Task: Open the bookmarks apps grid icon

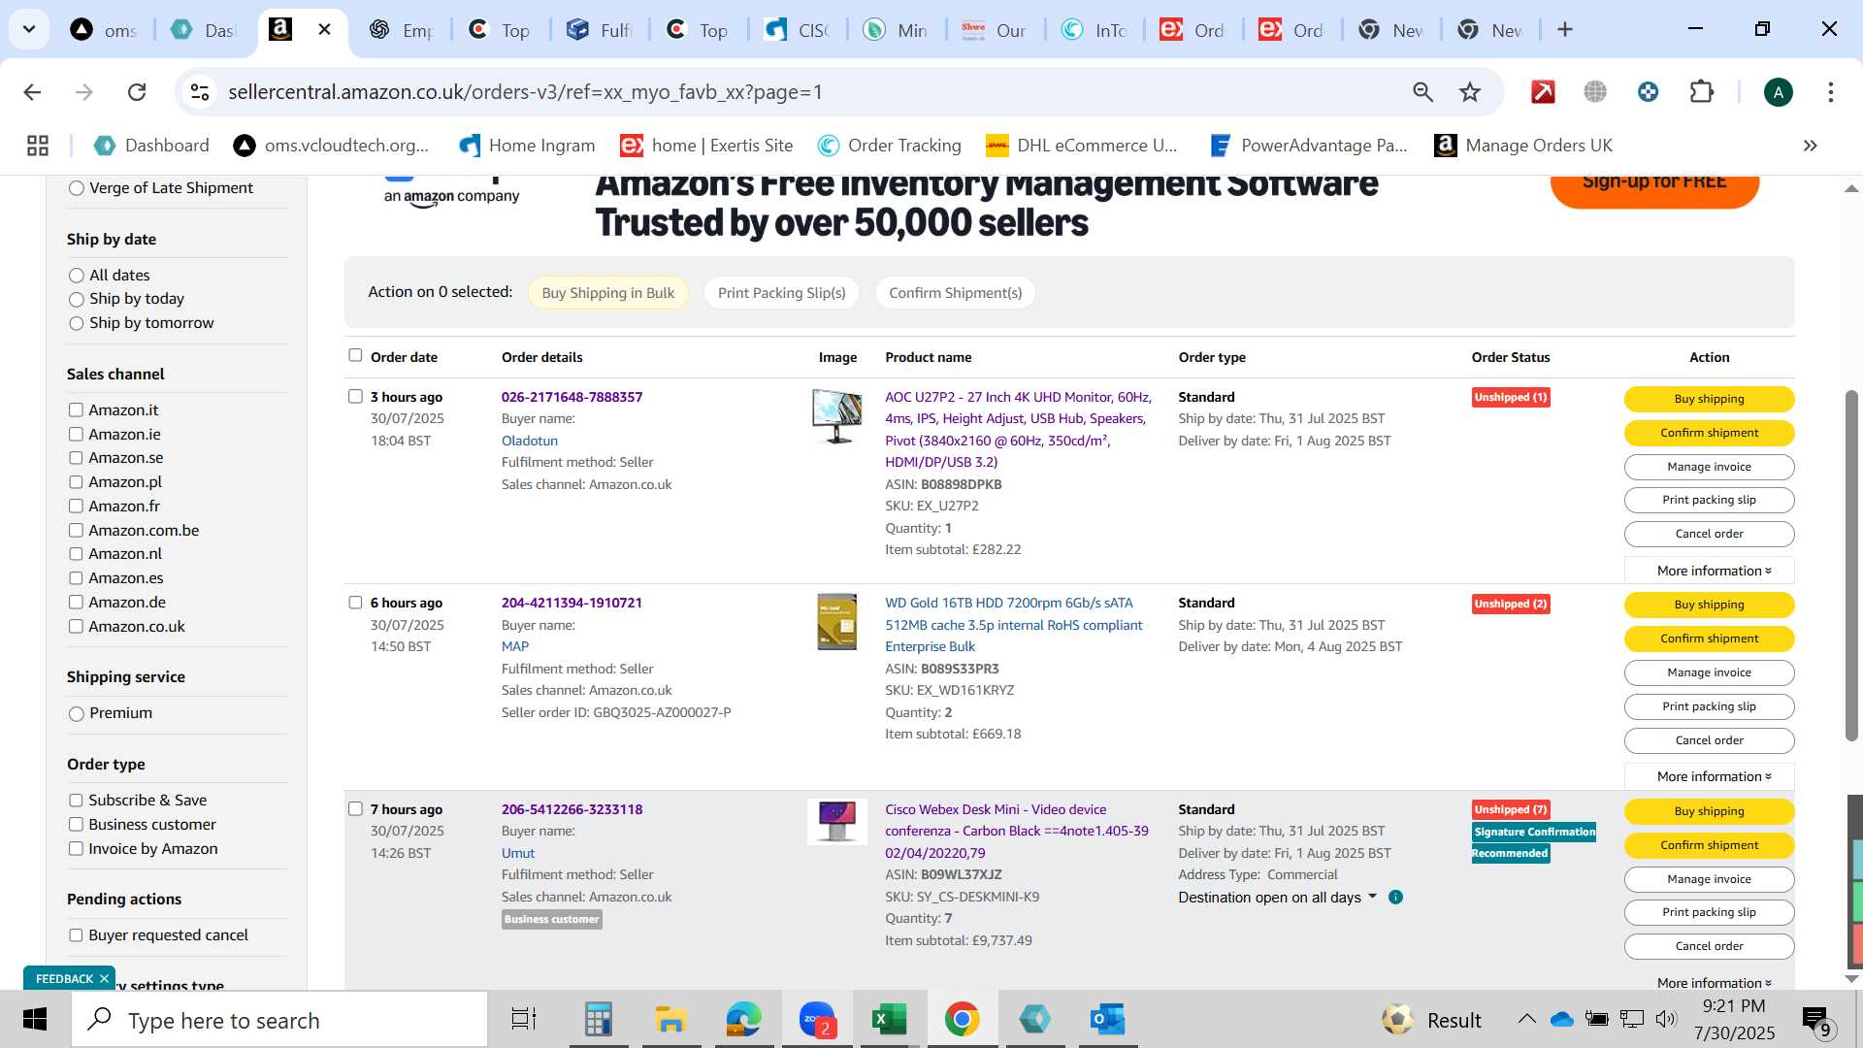Action: tap(38, 146)
